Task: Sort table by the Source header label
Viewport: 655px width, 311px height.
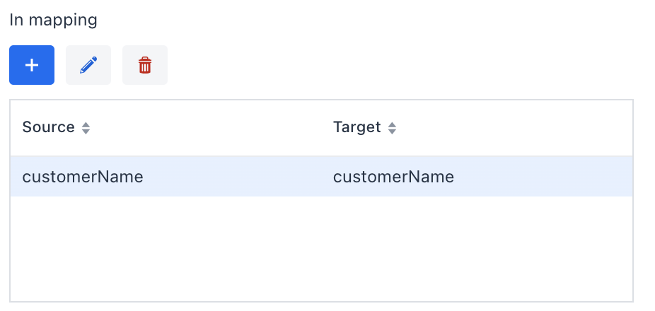Action: point(48,127)
